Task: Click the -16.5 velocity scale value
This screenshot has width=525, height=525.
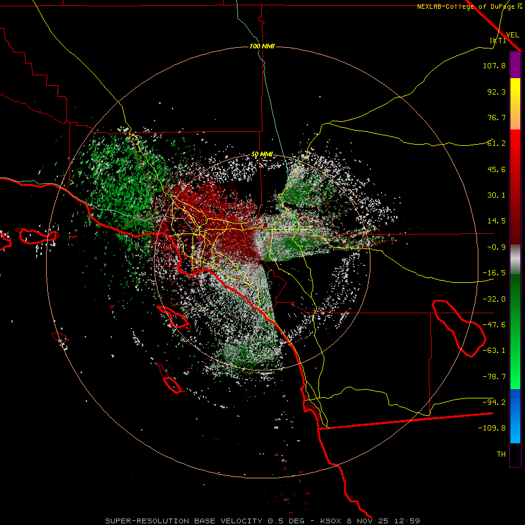Action: (x=494, y=273)
